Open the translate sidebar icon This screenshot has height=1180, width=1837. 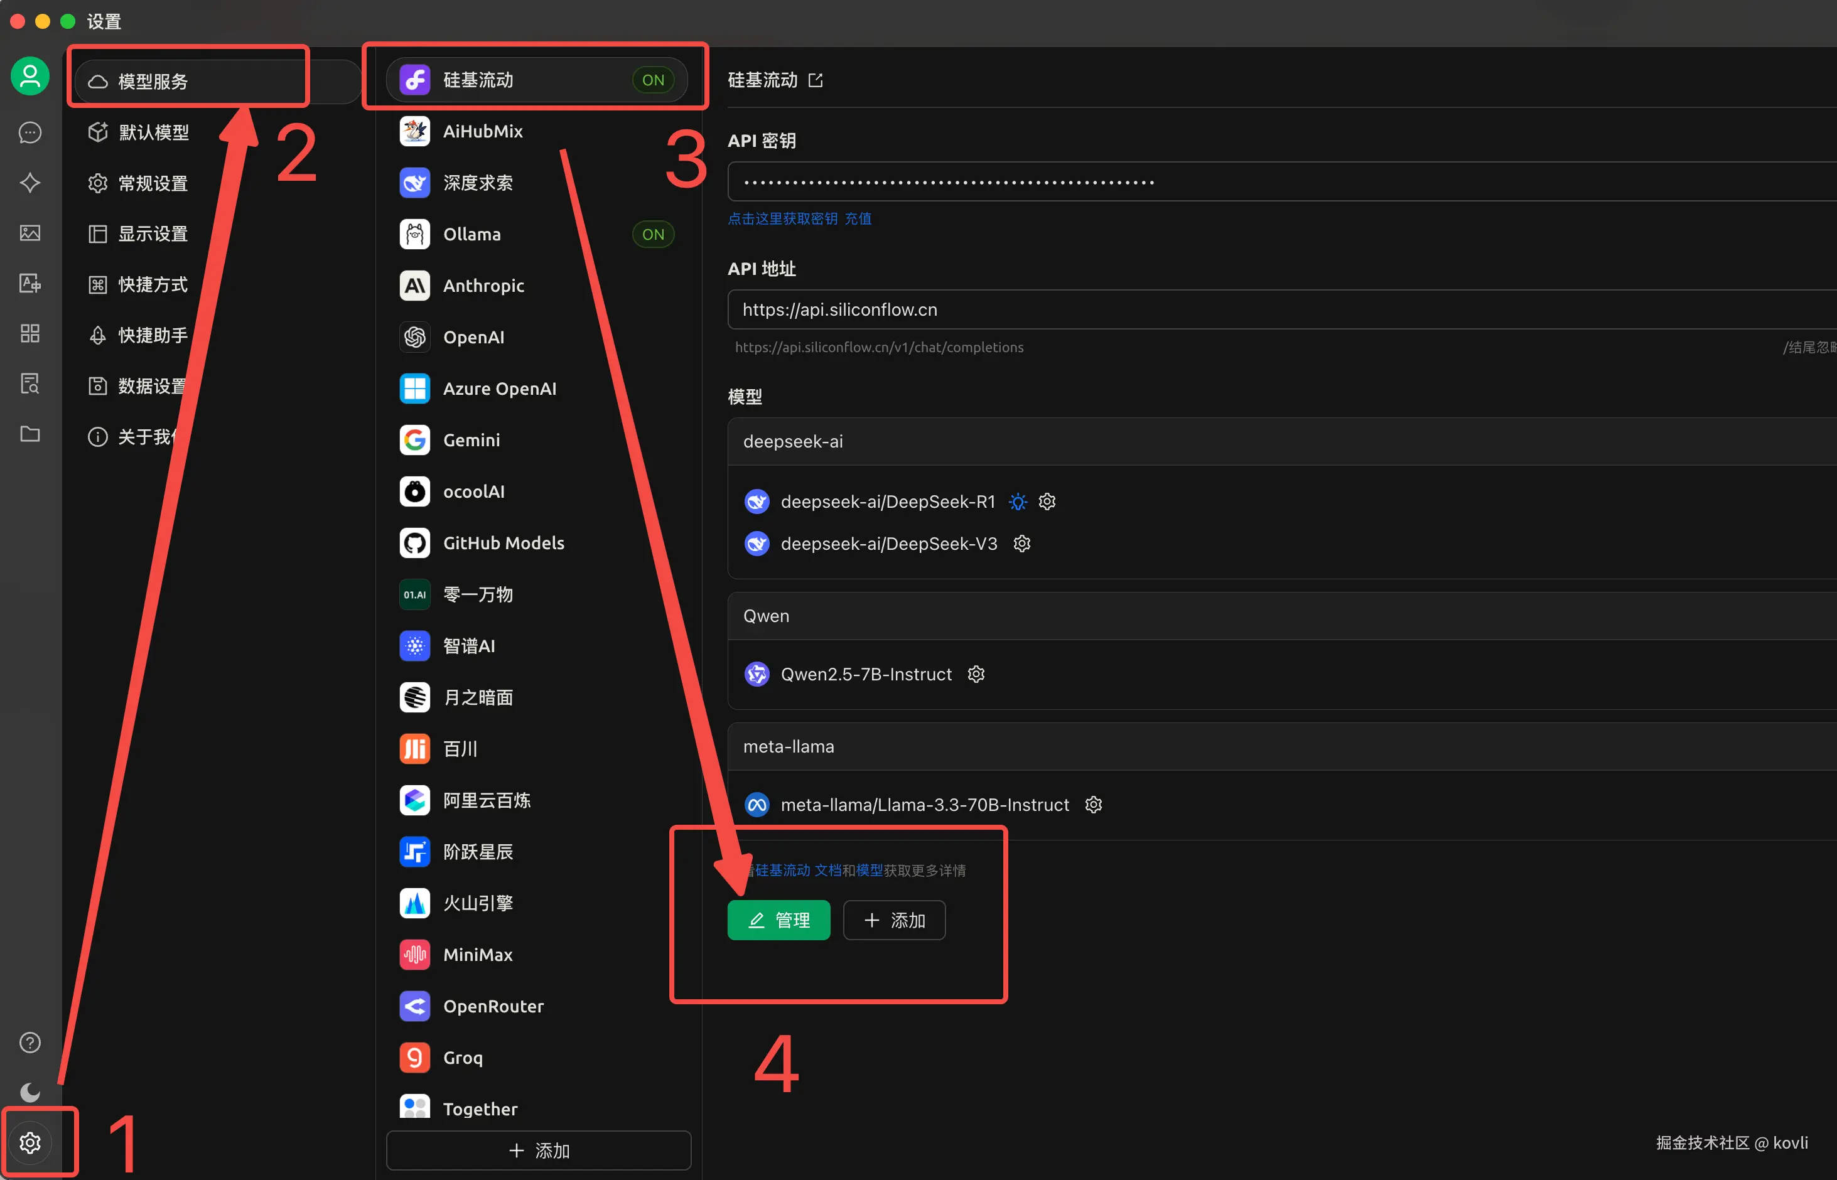pos(30,282)
